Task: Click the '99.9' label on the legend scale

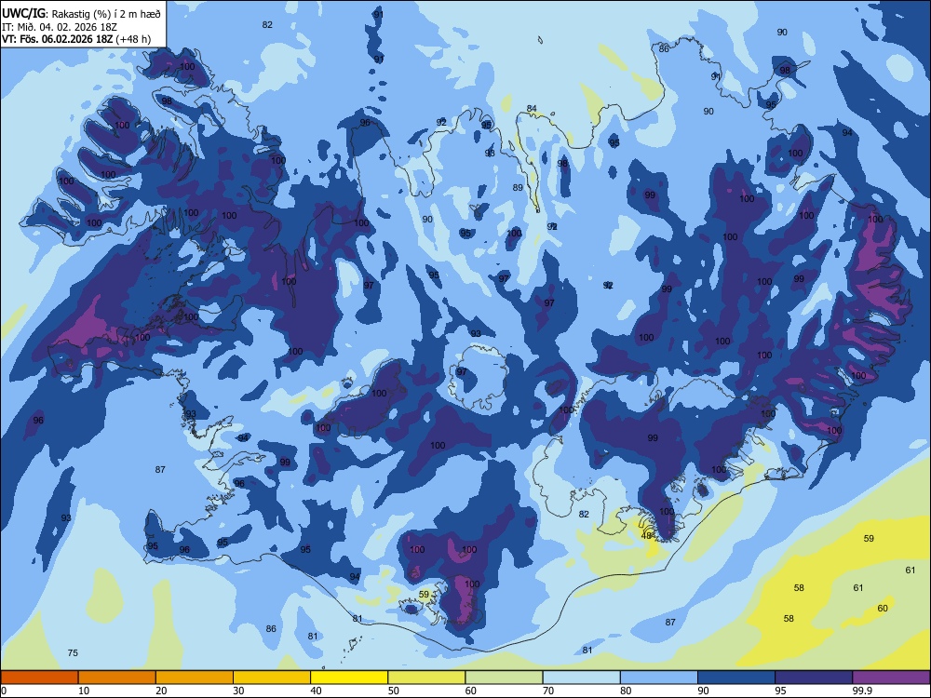Action: [862, 691]
